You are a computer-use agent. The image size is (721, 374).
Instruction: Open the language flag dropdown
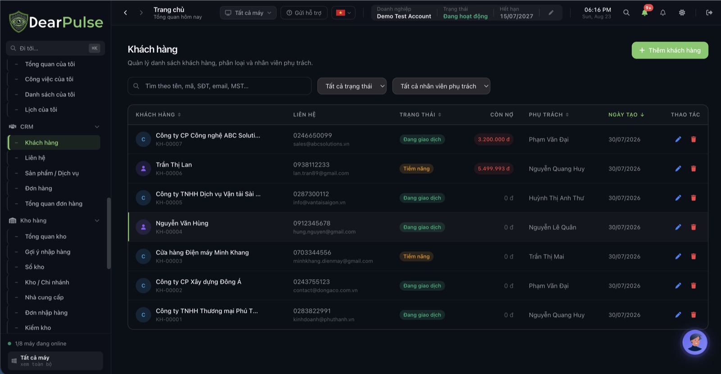343,13
